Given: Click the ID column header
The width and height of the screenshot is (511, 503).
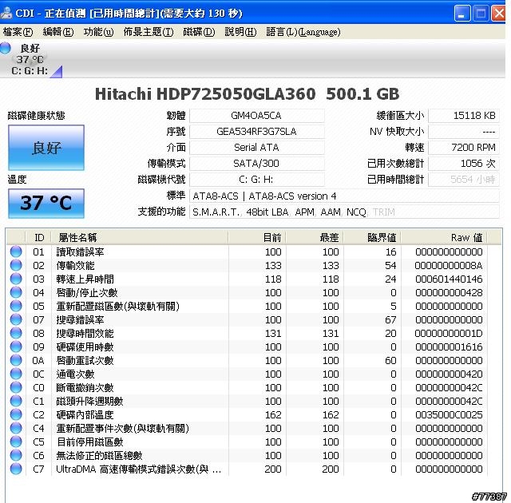Looking at the screenshot, I should [38, 237].
